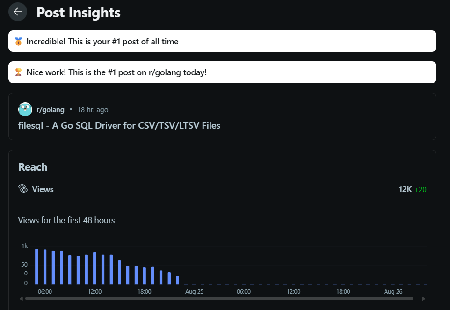Viewport: 450px width, 310px height.
Task: Click the green +20 change indicator
Action: [420, 190]
